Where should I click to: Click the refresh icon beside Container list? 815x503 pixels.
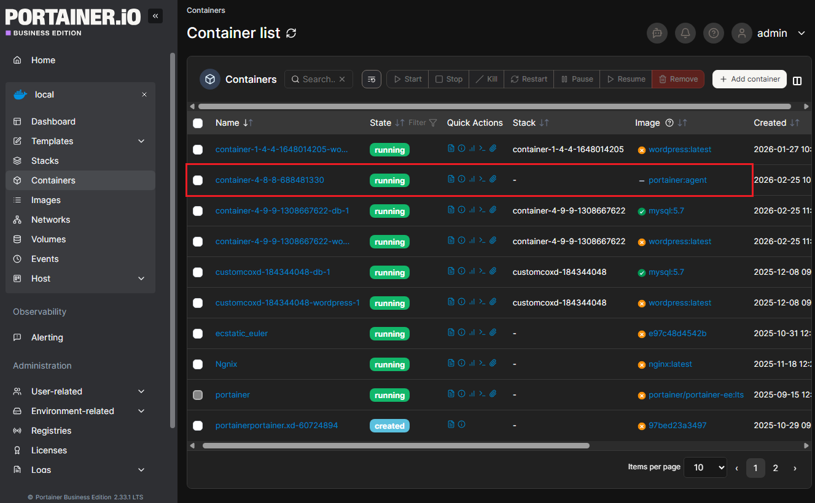pyautogui.click(x=291, y=33)
